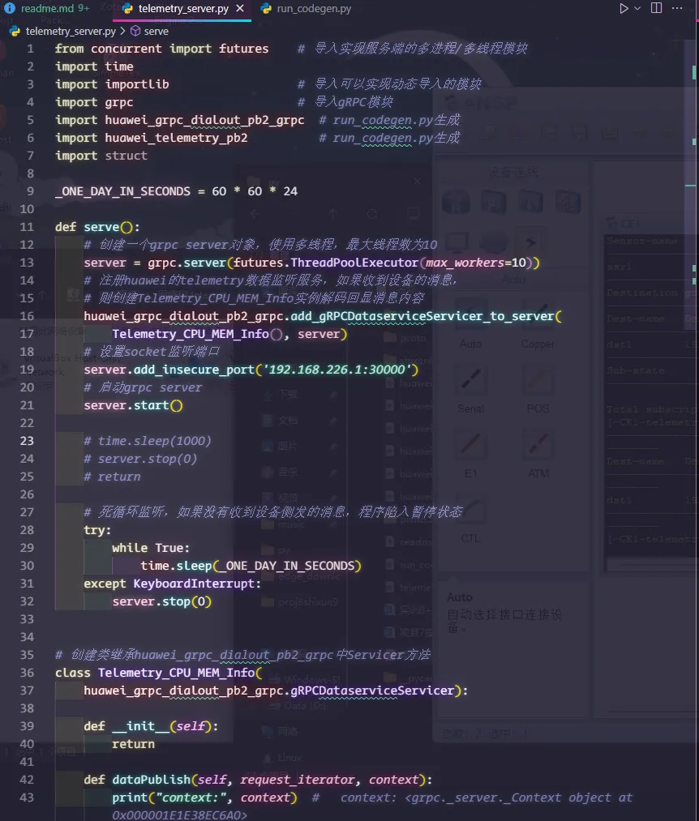Click 'import struct' on line 7
Image resolution: width=699 pixels, height=821 pixels.
(x=101, y=156)
